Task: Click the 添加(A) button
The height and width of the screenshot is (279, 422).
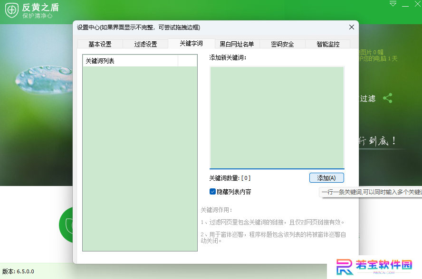Action: coord(326,178)
